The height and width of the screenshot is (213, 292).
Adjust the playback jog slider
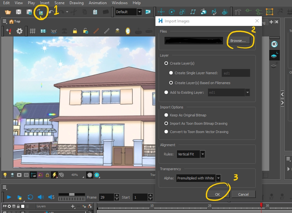[x=72, y=194]
